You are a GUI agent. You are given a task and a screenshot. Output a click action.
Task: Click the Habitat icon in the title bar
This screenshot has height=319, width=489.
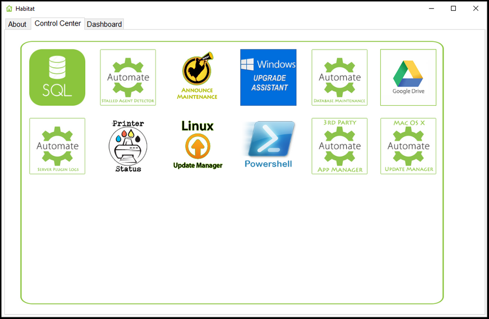pos(8,8)
